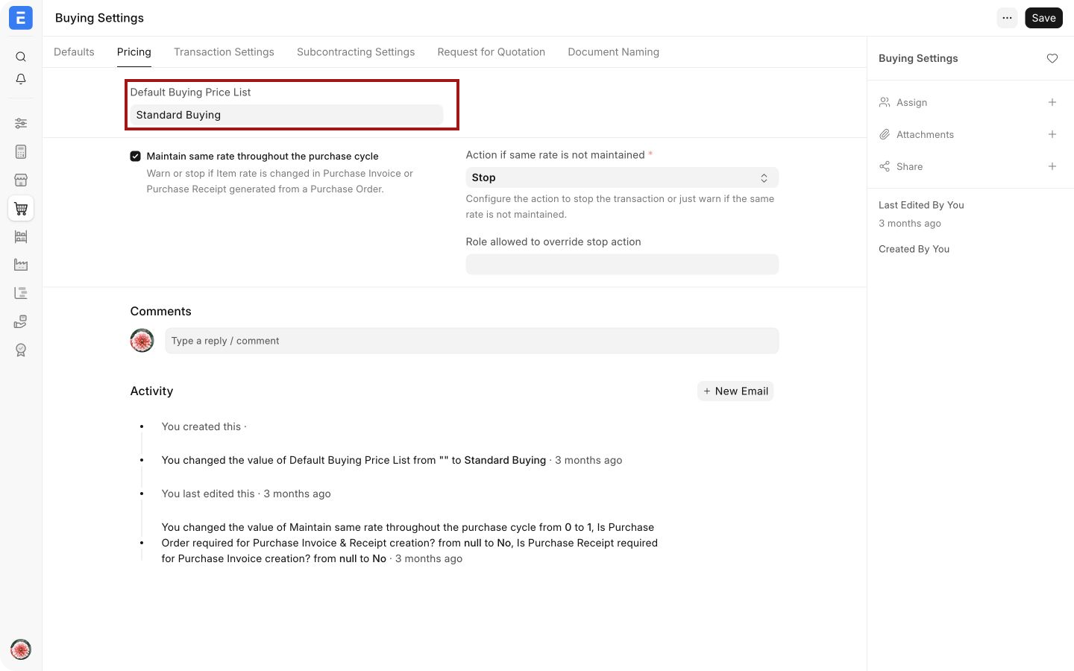Click the blue ERPNext logo icon
This screenshot has width=1074, height=671.
coord(21,18)
